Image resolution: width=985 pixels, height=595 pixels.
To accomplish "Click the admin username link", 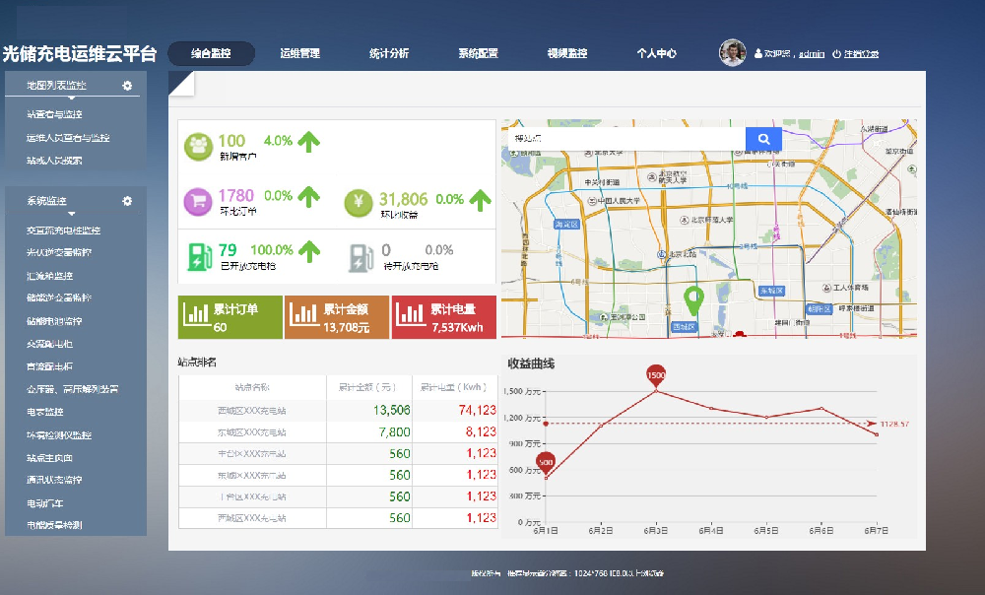I will 811,54.
